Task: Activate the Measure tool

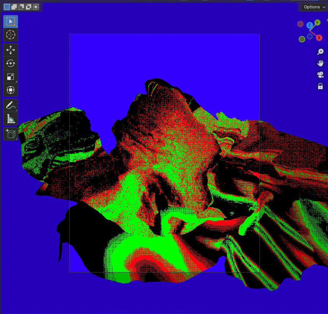Action: coord(10,119)
